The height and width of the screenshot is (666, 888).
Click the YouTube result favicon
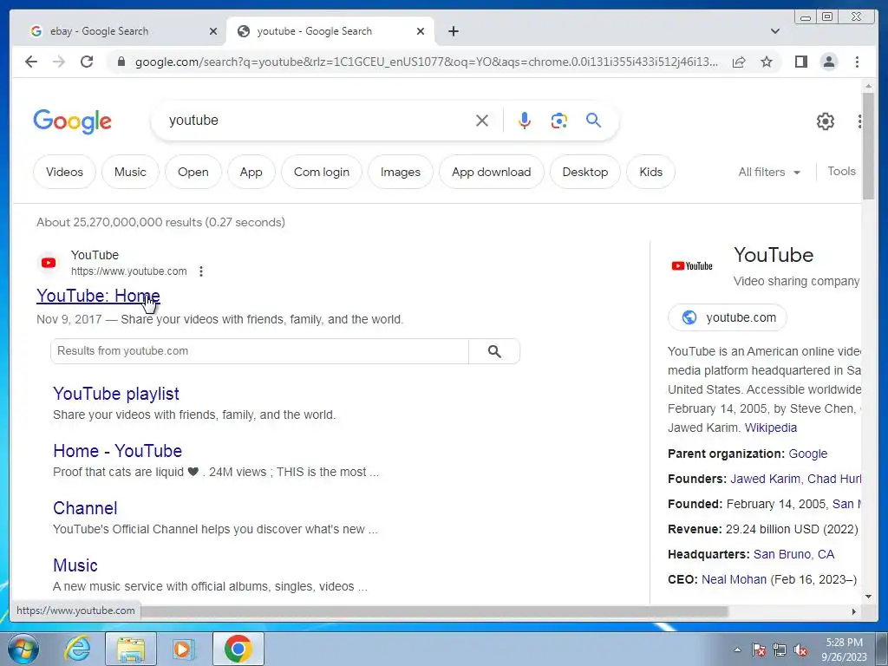49,263
